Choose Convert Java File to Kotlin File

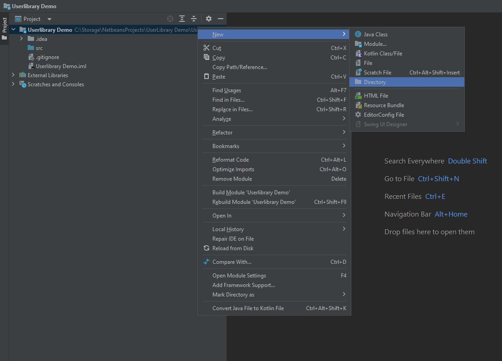pos(274,308)
